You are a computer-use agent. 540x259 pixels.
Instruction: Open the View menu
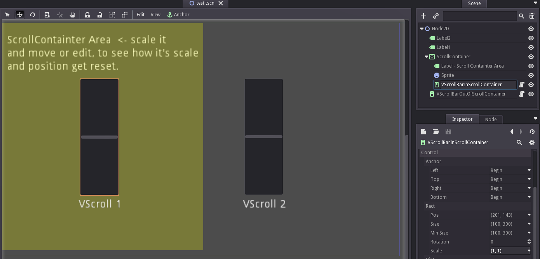point(155,15)
